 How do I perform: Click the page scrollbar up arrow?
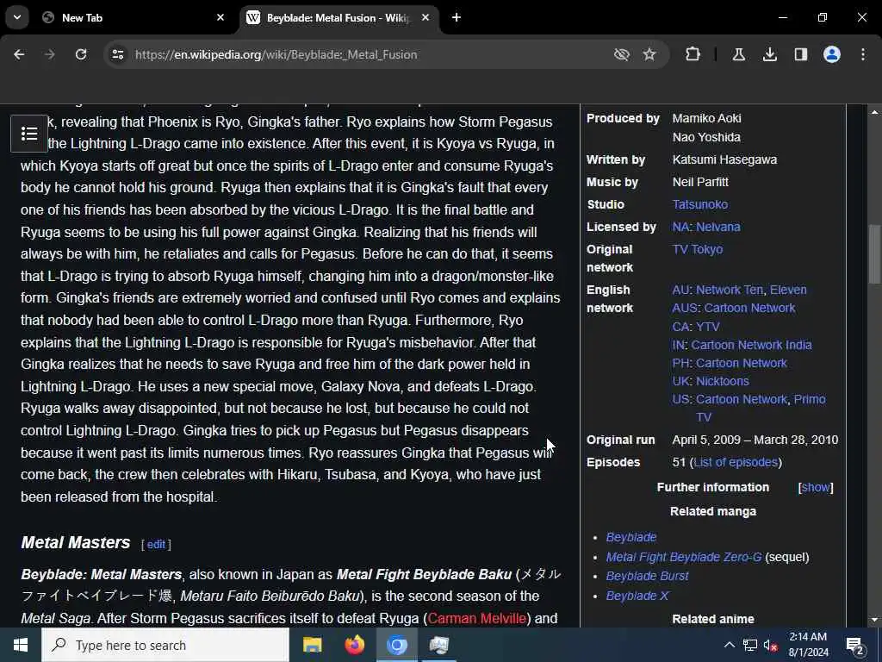(x=875, y=113)
